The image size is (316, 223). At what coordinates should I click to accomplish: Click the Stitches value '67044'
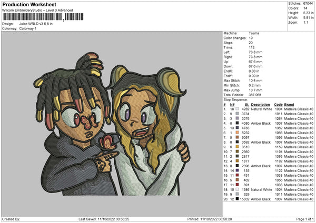pos(308,4)
